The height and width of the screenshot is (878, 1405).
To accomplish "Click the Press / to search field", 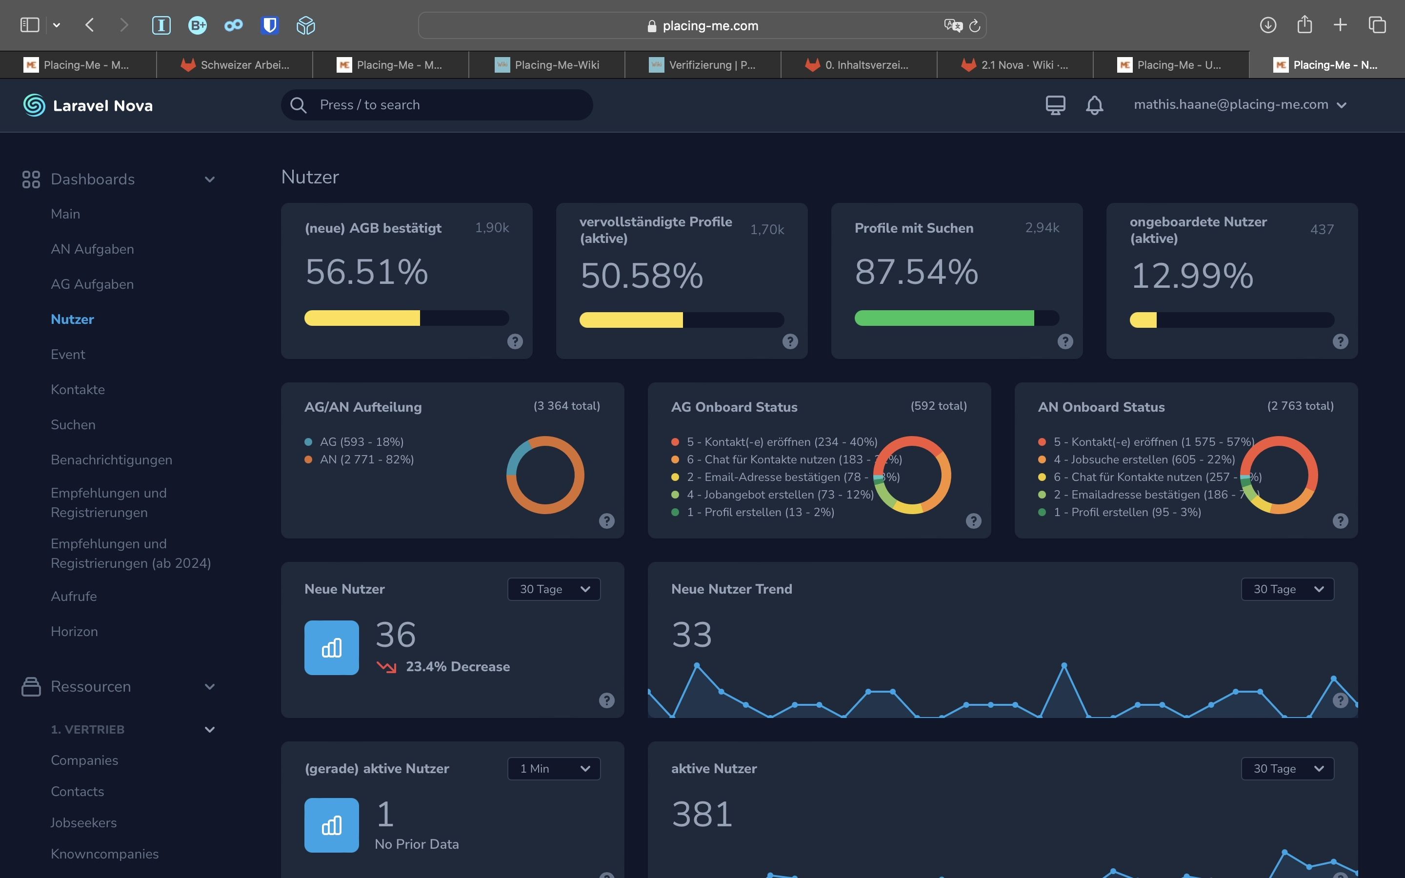I will 437,104.
